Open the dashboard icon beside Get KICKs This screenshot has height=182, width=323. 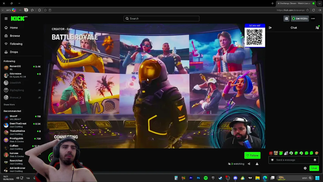coord(286,18)
